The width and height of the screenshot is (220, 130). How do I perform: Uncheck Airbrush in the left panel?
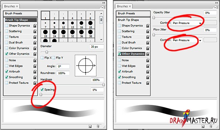(6, 72)
